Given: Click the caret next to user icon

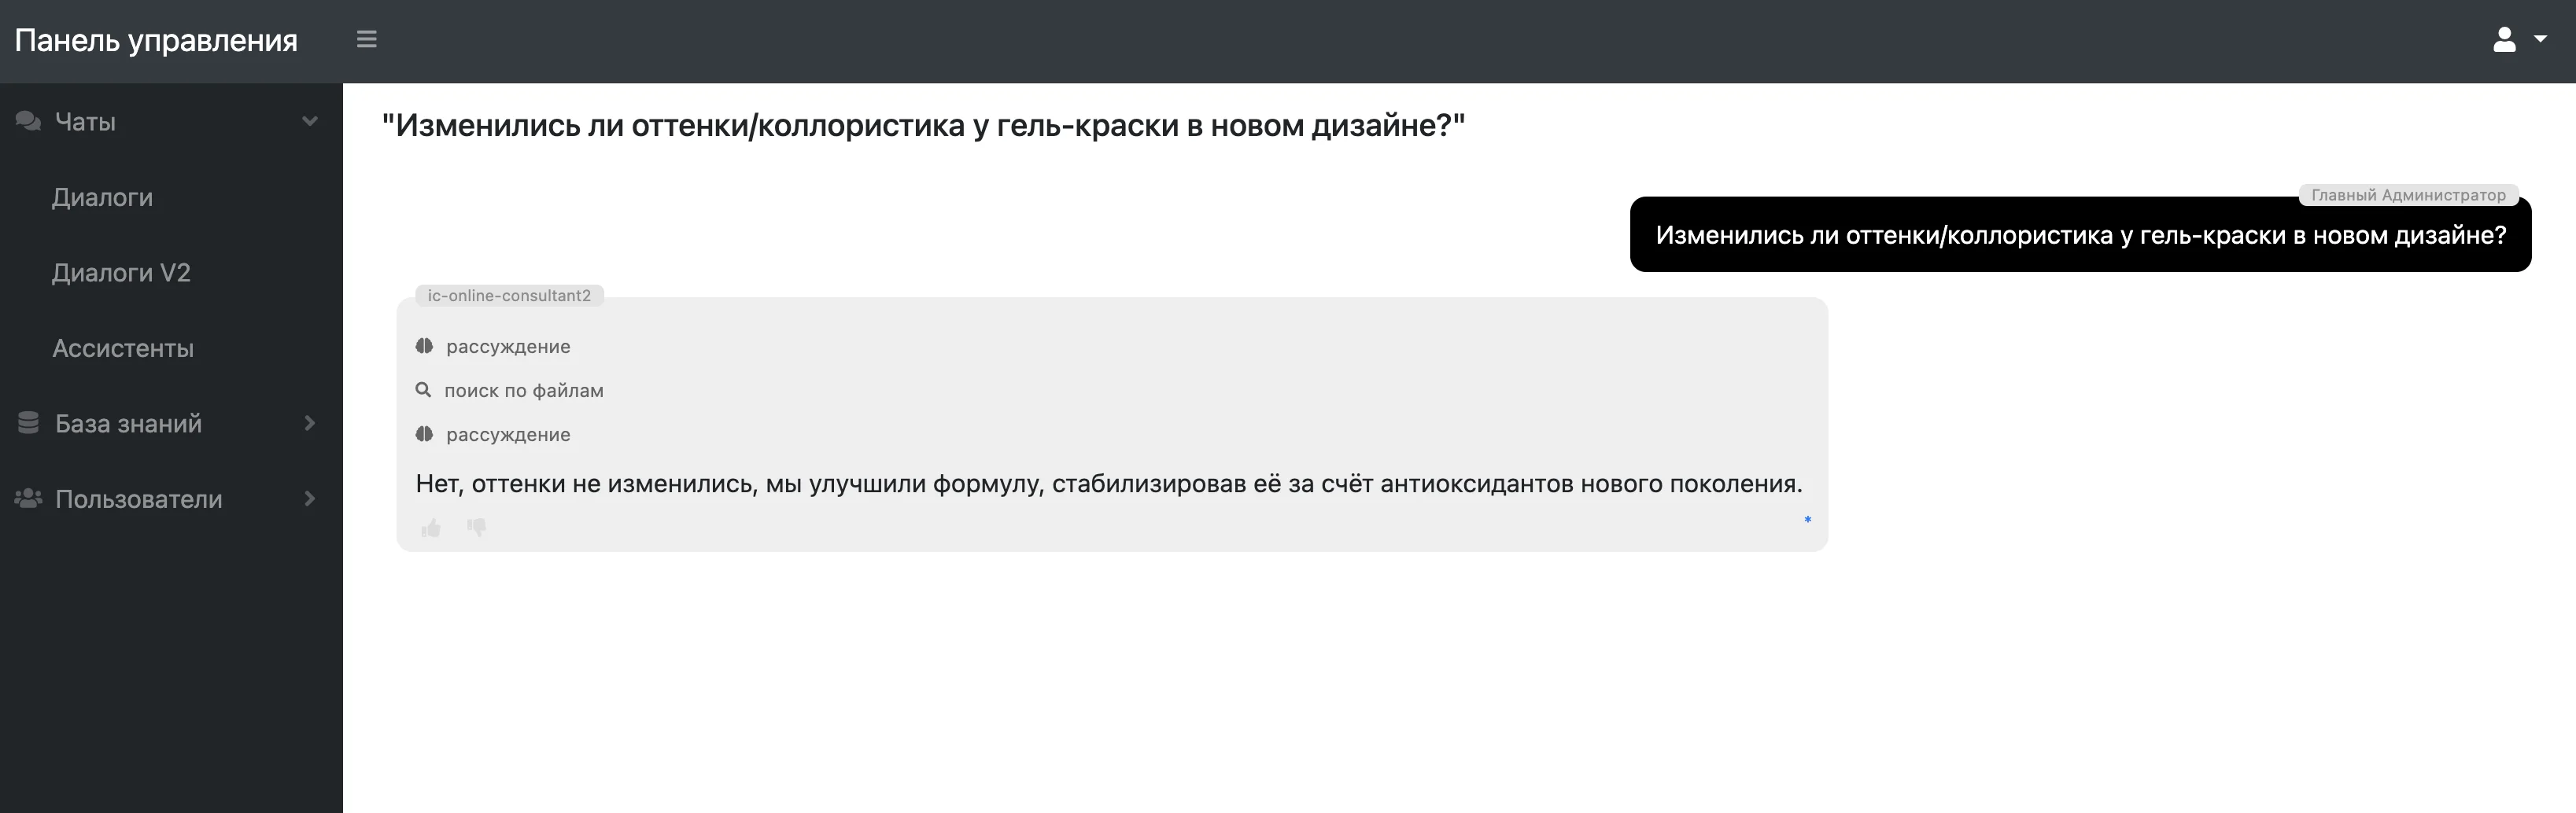Looking at the screenshot, I should (x=2540, y=40).
